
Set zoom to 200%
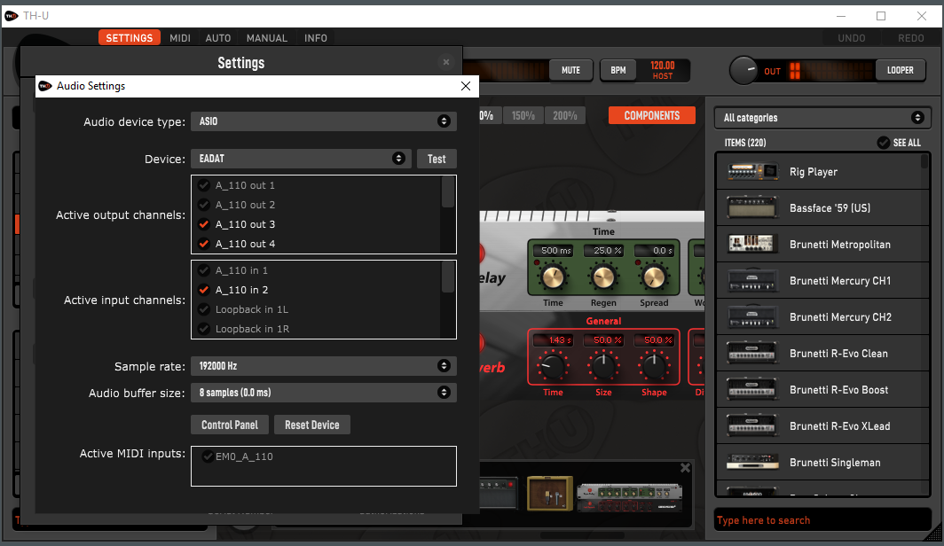[x=564, y=115]
